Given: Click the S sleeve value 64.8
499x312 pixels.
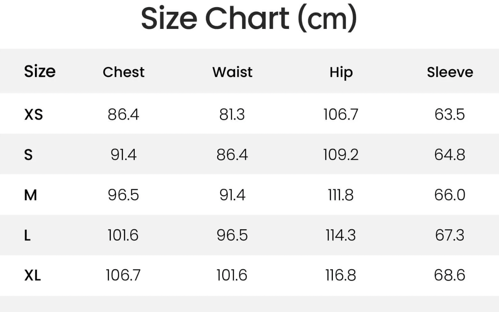Looking at the screenshot, I should [449, 155].
